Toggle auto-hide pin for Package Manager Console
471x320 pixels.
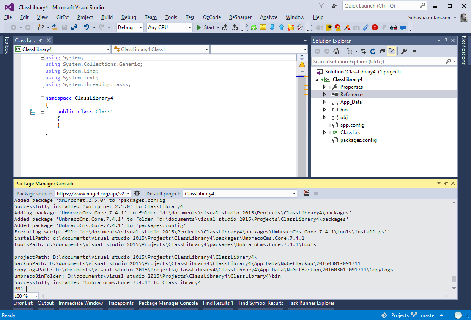(446, 183)
